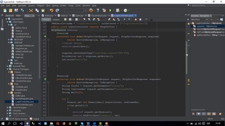This screenshot has width=225, height=126.
Task: Open the Tools menu
Action: [x=78, y=6]
